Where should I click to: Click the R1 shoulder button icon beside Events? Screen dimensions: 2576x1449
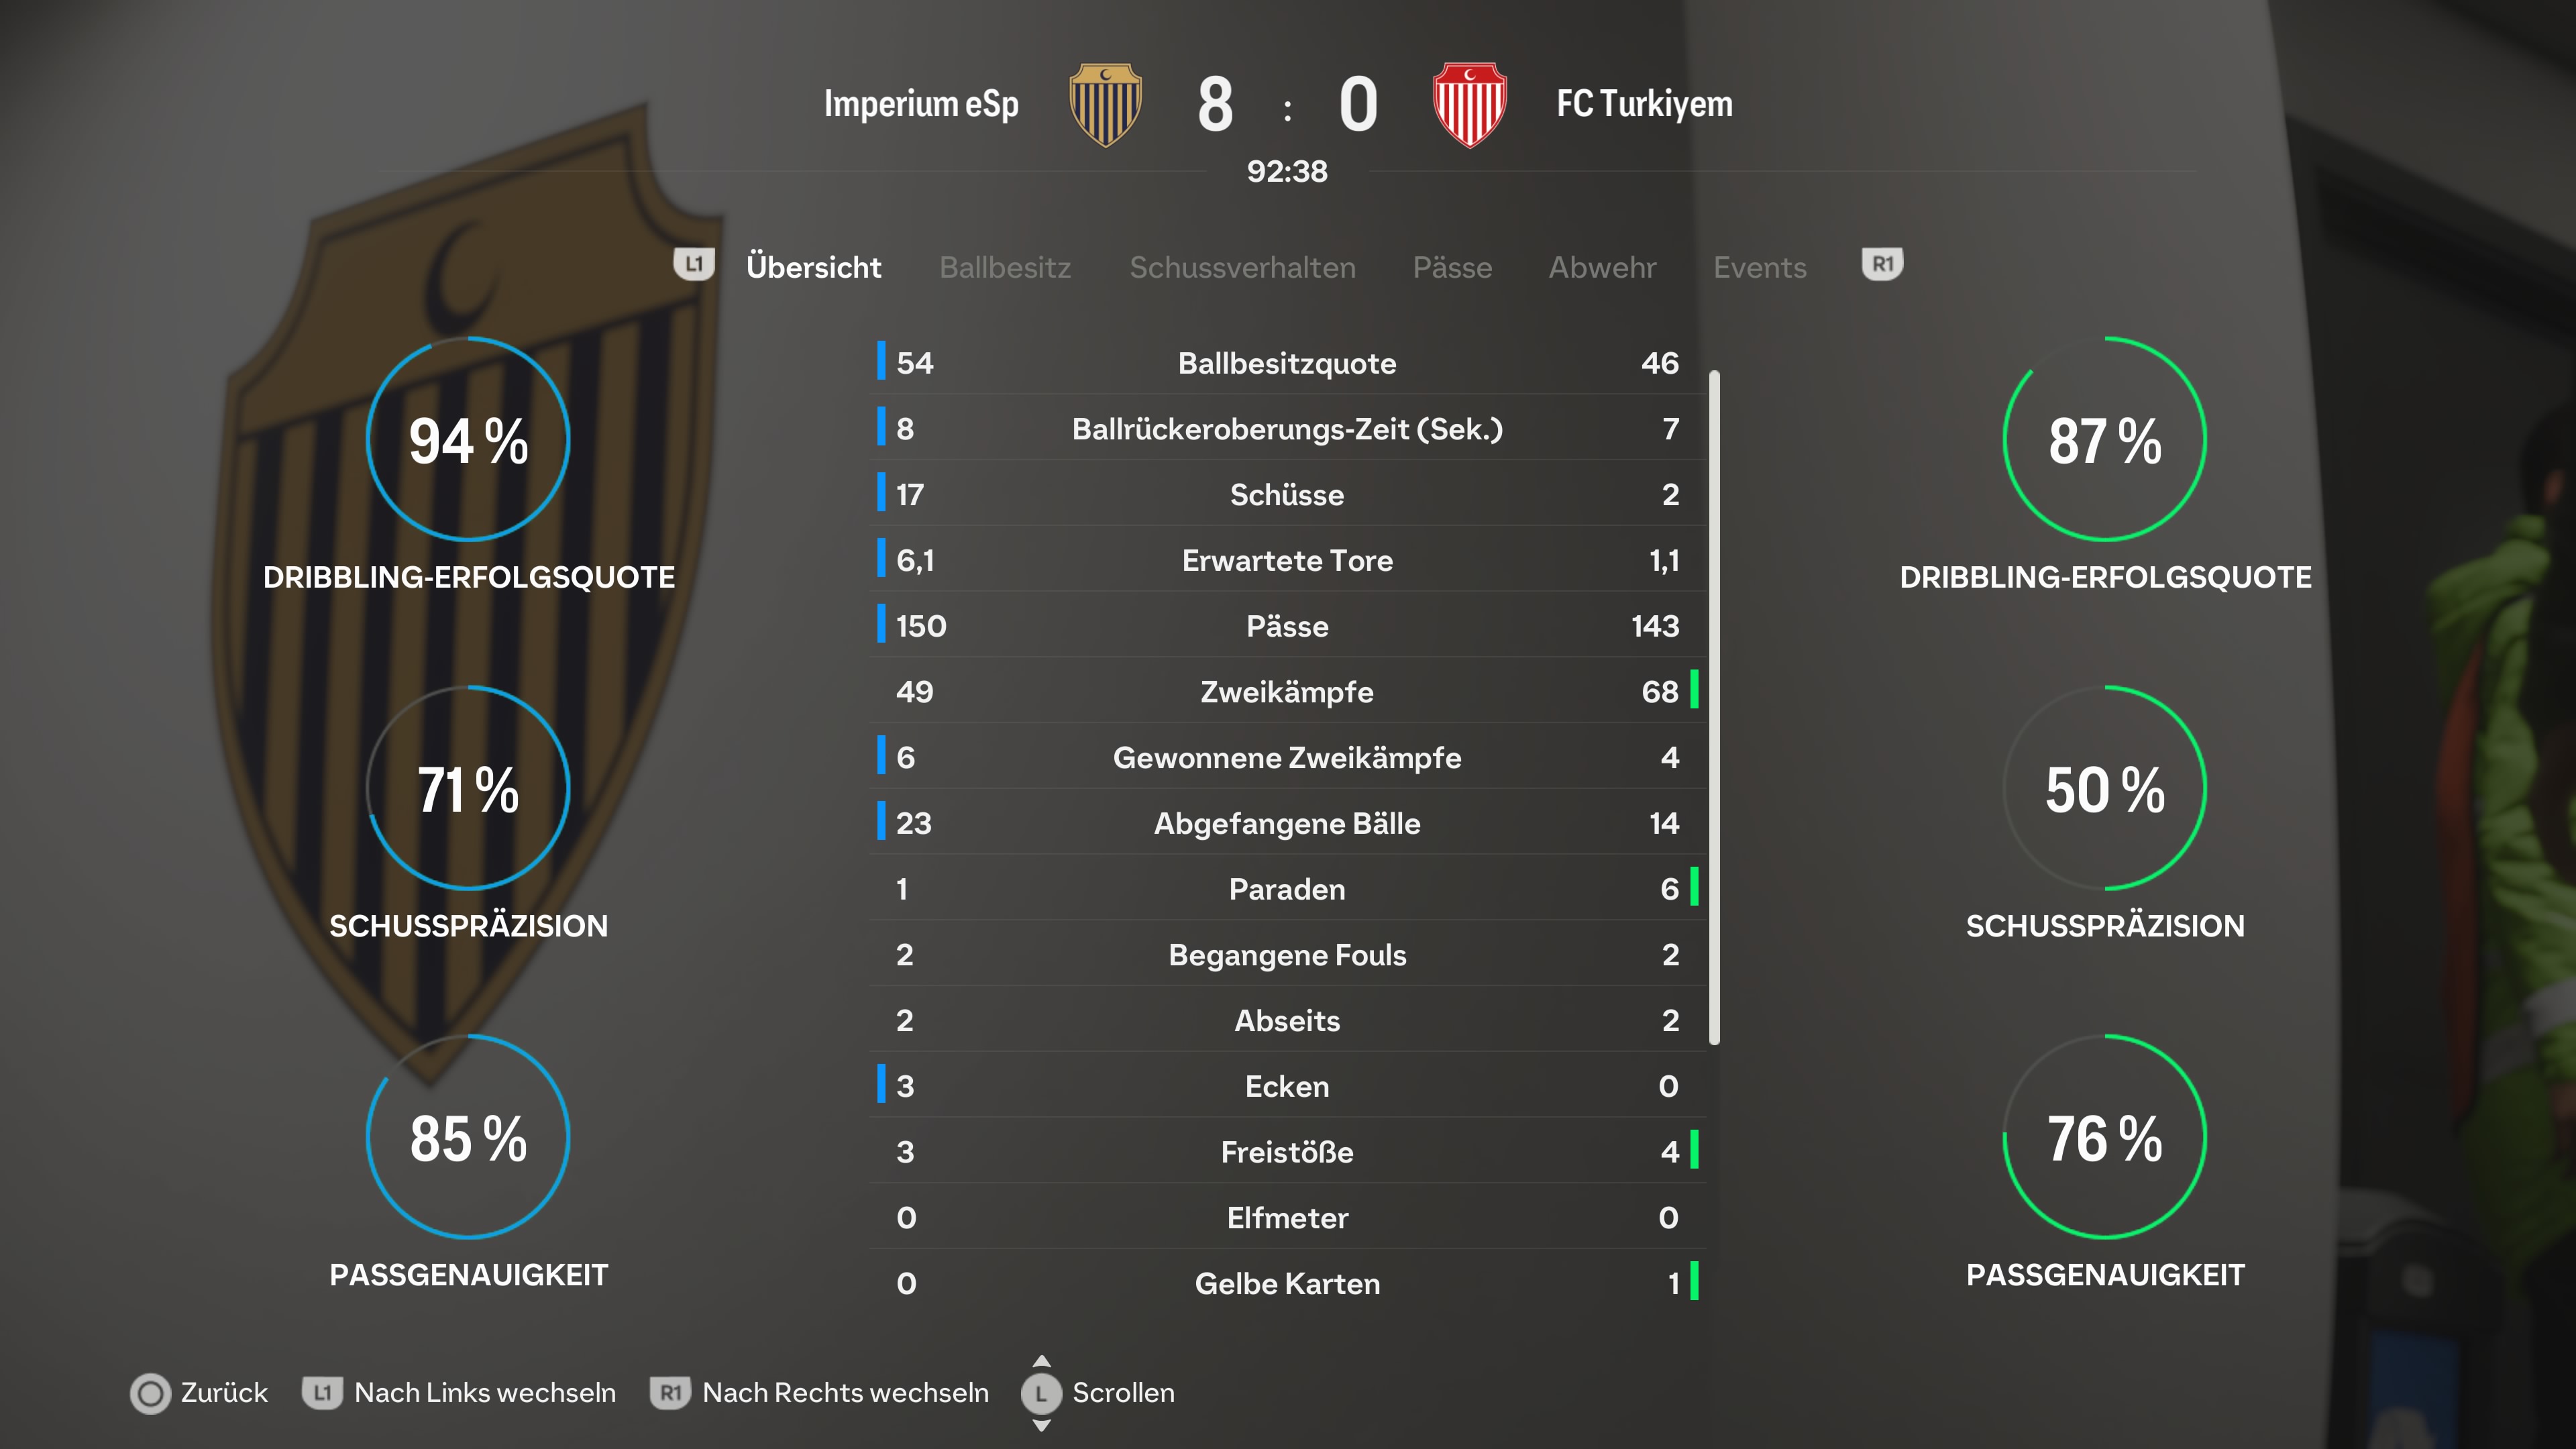(1882, 265)
